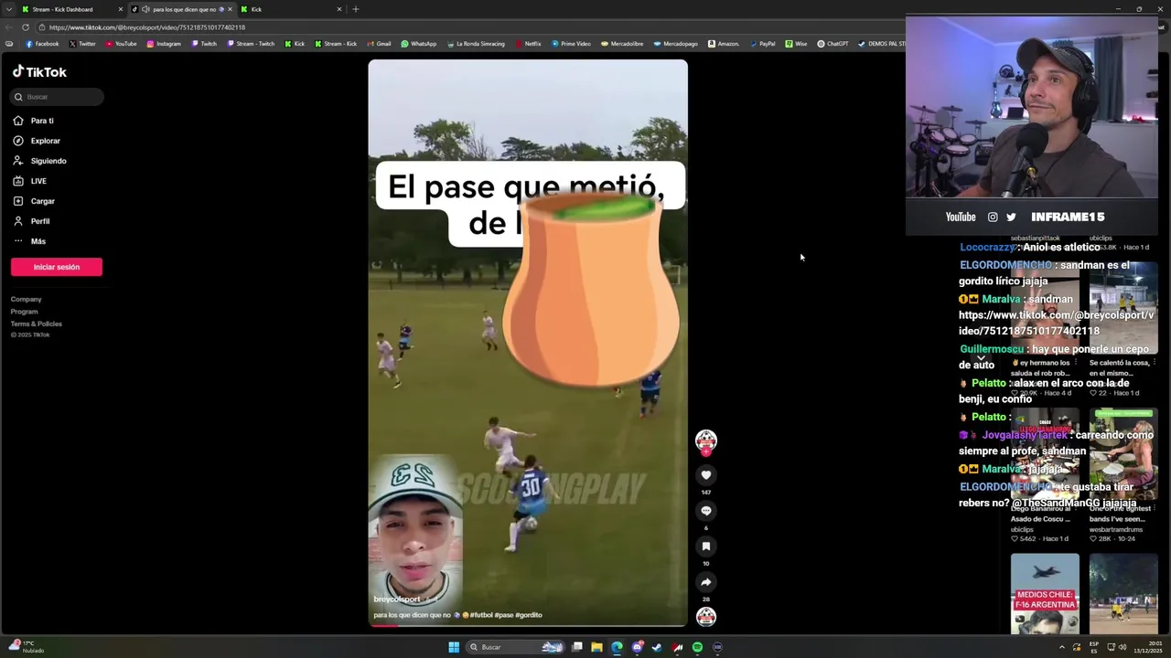Open Steam from the taskbar
Image resolution: width=1171 pixels, height=658 pixels.
pyautogui.click(x=657, y=647)
